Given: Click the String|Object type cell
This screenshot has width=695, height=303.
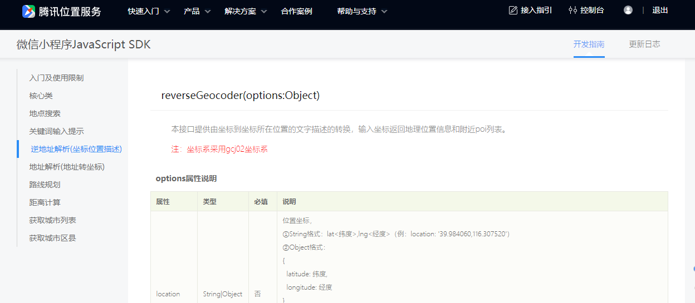Looking at the screenshot, I should [x=223, y=294].
